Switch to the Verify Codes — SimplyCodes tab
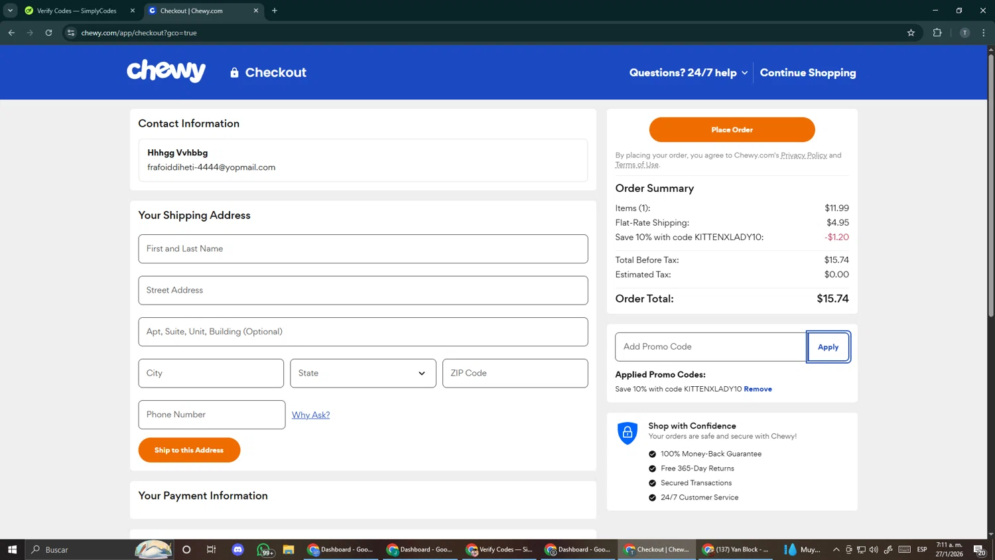Viewport: 995px width, 560px height. [x=76, y=11]
